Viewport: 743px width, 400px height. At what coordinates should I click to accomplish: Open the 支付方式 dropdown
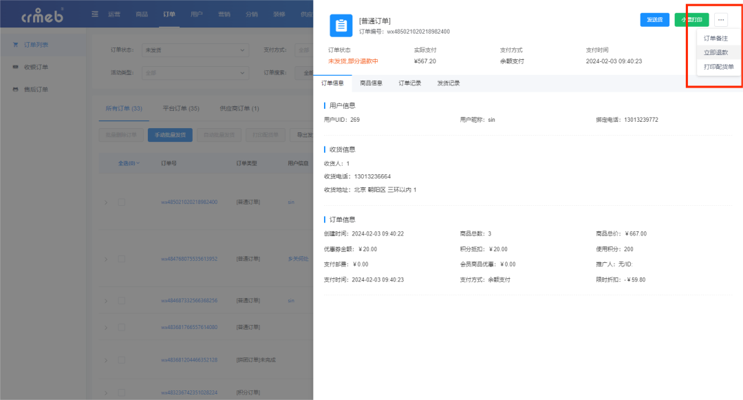304,50
